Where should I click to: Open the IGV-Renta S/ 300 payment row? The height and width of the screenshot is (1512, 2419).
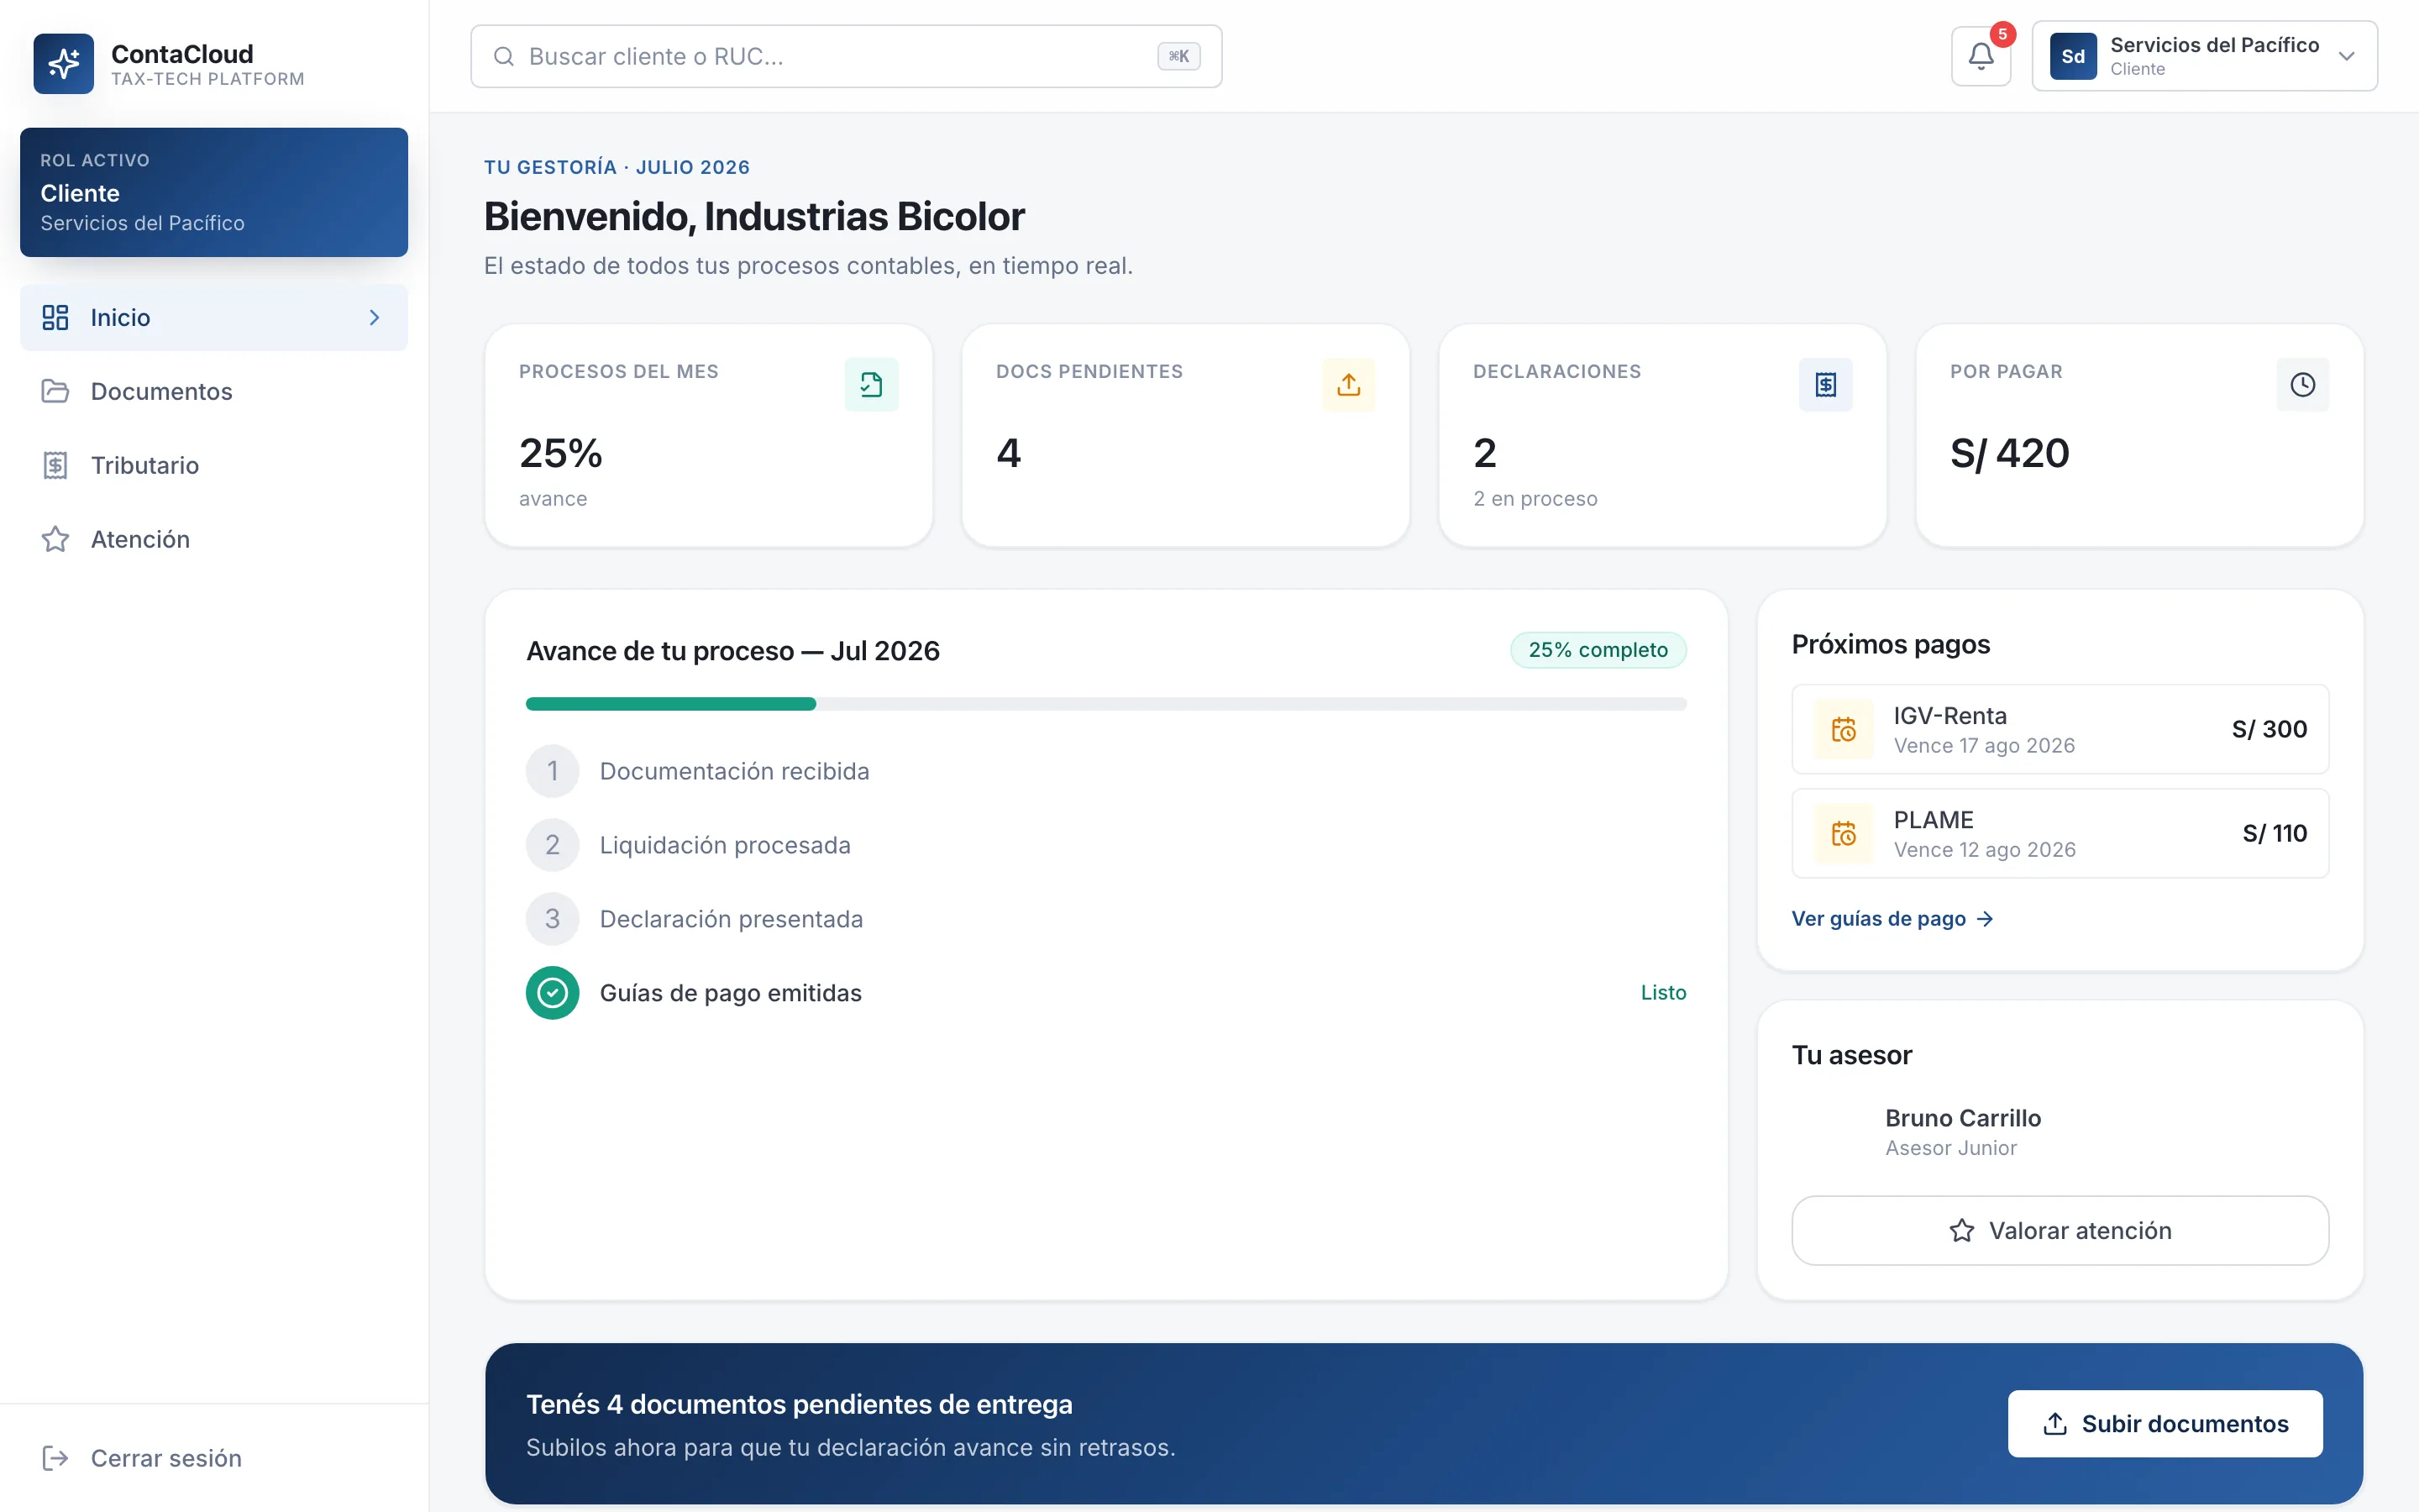coord(2060,729)
